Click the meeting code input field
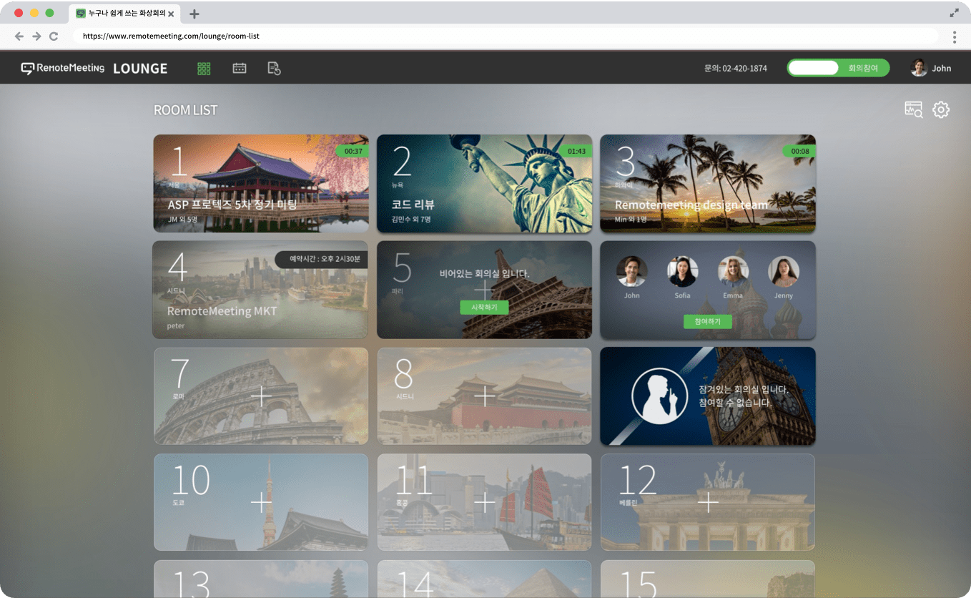The height and width of the screenshot is (598, 971). click(813, 68)
